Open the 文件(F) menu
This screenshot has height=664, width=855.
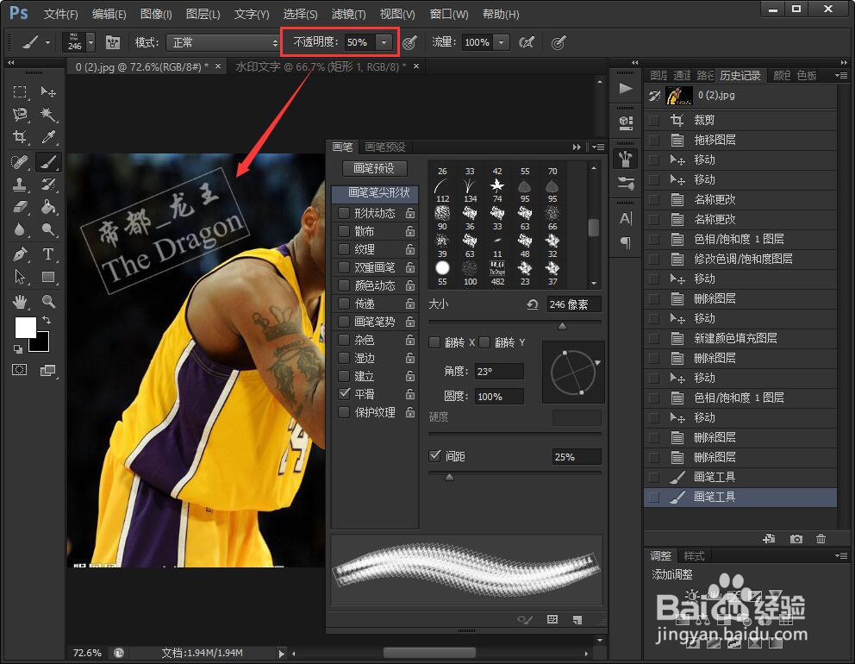(60, 14)
